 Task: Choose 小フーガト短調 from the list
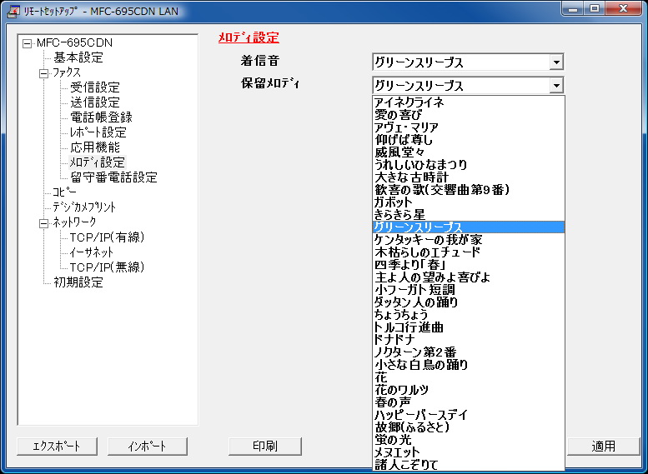point(468,289)
